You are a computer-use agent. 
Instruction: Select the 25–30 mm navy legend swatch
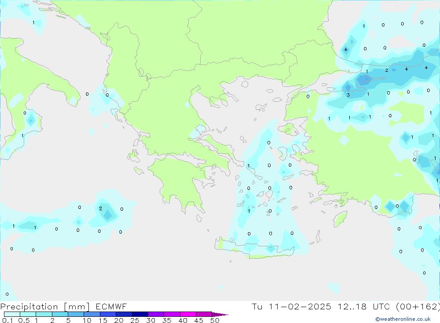click(x=140, y=314)
